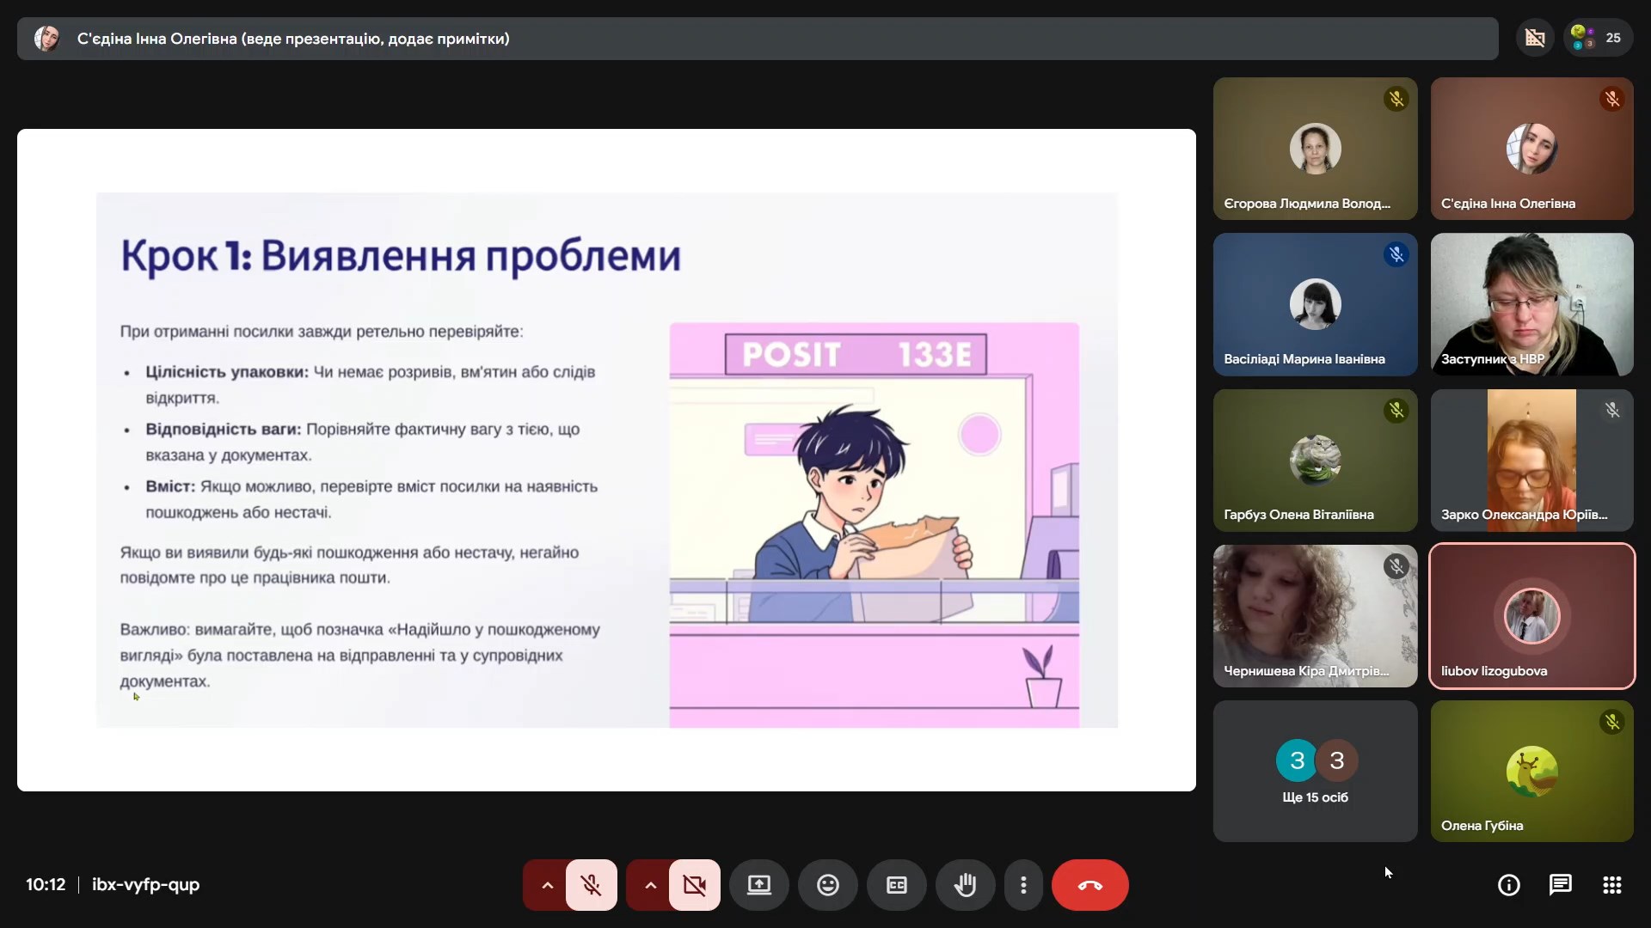Viewport: 1651px width, 928px height.
Task: Open meeting details info icon
Action: pyautogui.click(x=1508, y=885)
